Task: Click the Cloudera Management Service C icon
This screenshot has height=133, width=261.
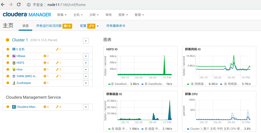Action: 14,107
